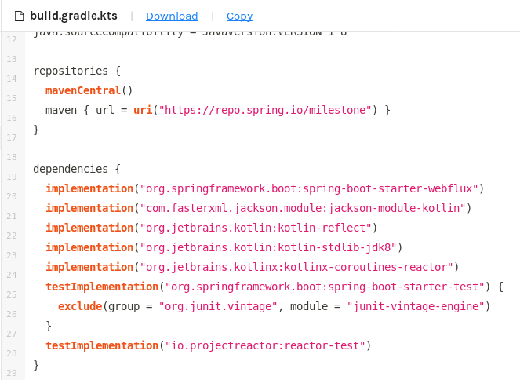The height and width of the screenshot is (380, 520).
Task: Click the jackson-module-kotlin dependency string
Action: 303,208
